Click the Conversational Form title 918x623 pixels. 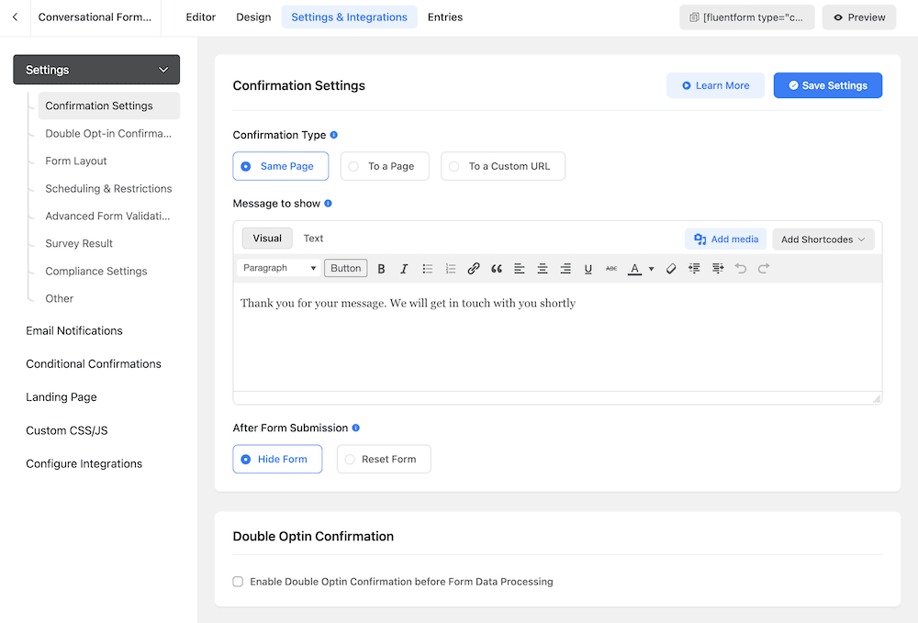[x=95, y=17]
